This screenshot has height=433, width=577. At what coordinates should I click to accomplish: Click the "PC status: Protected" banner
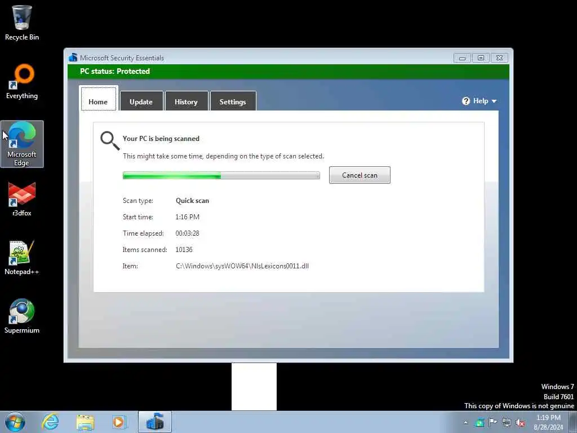[x=288, y=72]
